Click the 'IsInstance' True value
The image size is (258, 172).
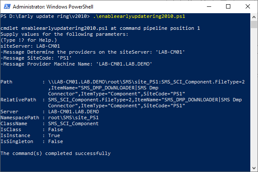[x=55, y=135]
